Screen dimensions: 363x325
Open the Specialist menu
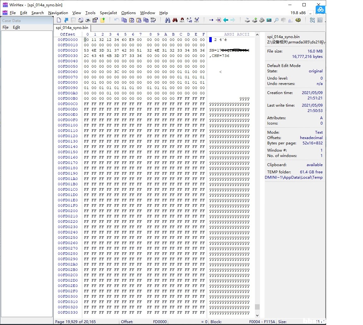pyautogui.click(x=108, y=13)
